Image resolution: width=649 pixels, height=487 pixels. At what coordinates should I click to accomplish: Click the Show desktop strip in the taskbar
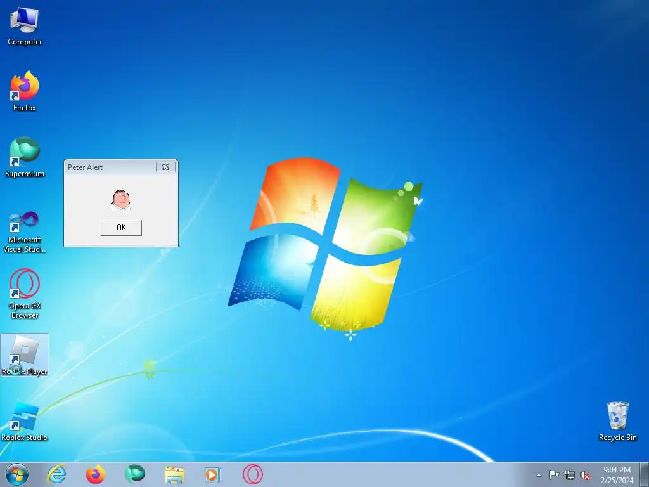point(645,474)
